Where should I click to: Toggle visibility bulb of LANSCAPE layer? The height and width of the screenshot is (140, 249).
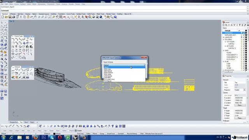[x=242, y=37]
